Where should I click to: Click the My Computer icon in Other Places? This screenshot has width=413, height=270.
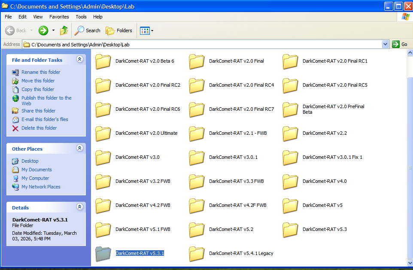pos(15,178)
